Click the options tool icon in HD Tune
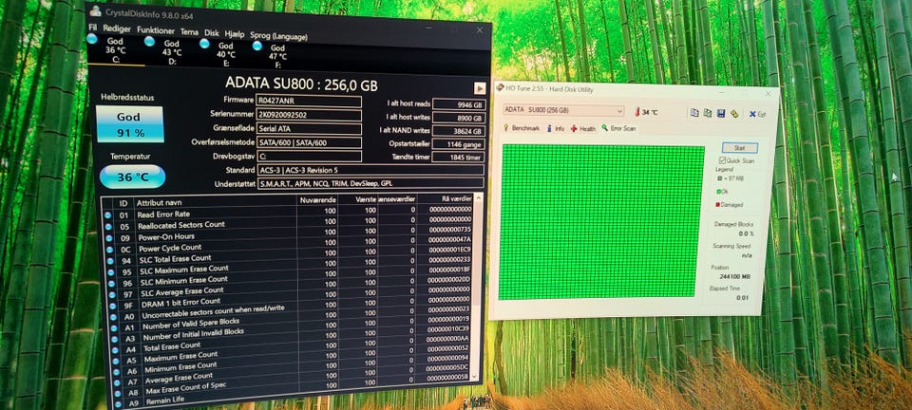The image size is (912, 410). [x=734, y=114]
